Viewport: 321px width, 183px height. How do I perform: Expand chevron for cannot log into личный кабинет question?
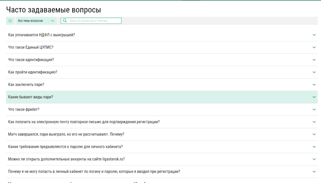[314, 171]
